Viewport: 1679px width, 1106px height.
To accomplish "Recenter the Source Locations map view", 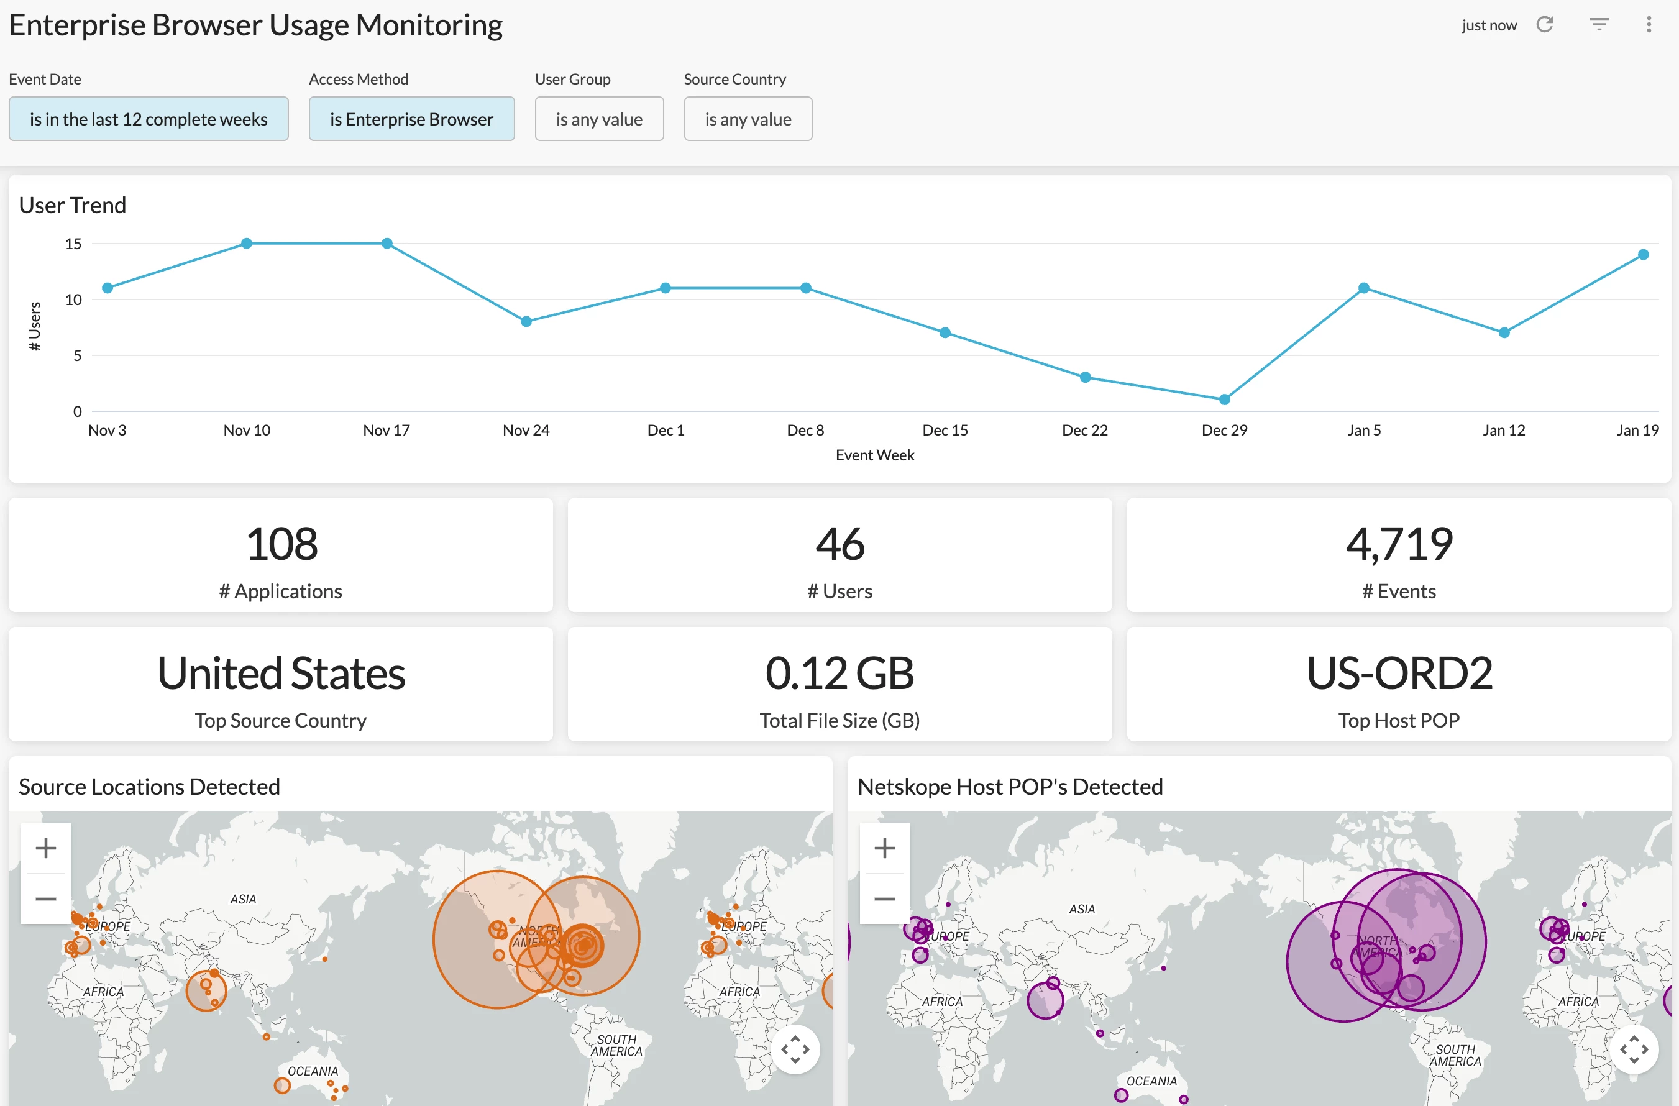I will [795, 1049].
